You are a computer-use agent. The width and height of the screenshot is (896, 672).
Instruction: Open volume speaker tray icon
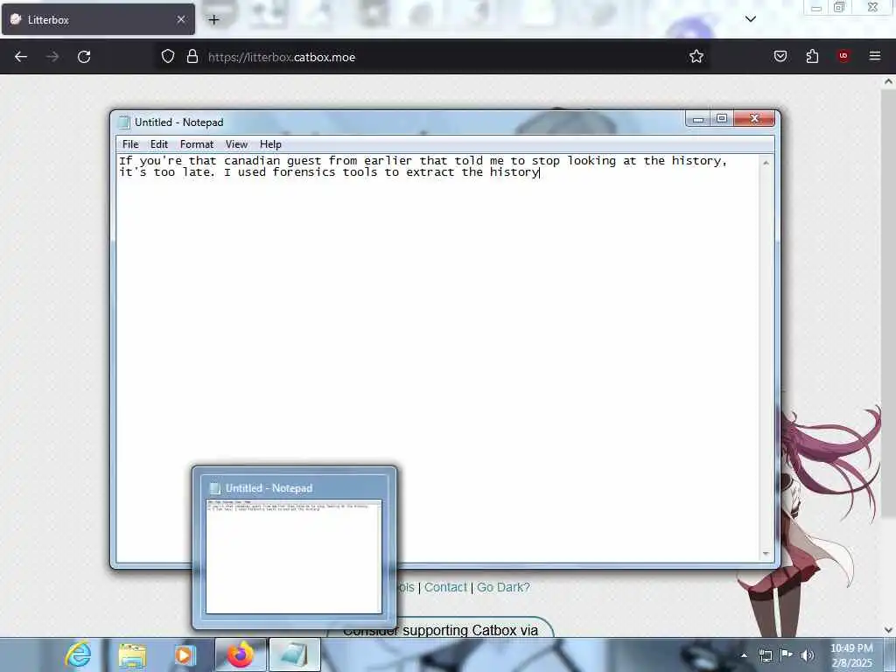[x=807, y=655]
